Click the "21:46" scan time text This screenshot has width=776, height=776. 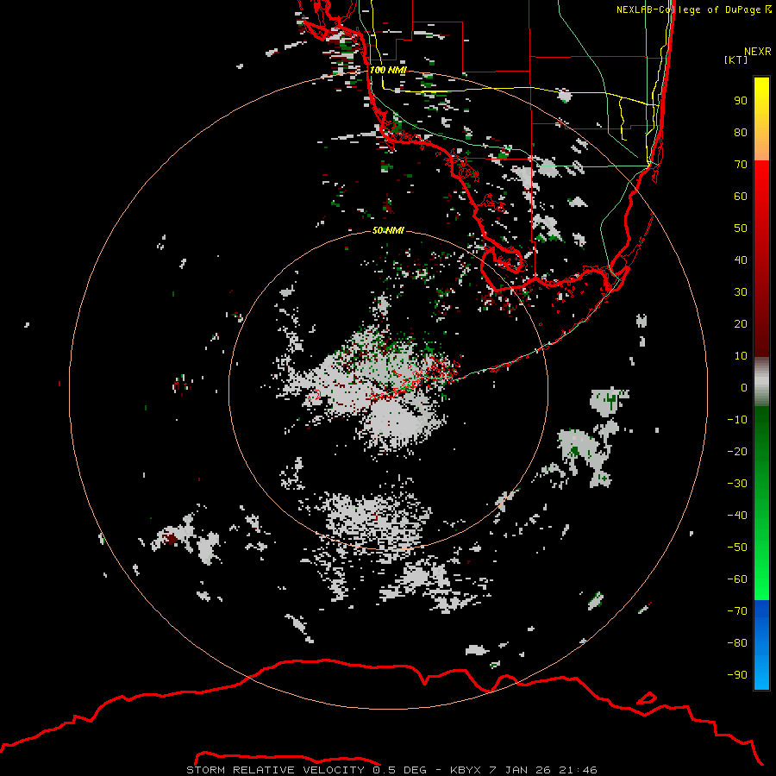(578, 770)
